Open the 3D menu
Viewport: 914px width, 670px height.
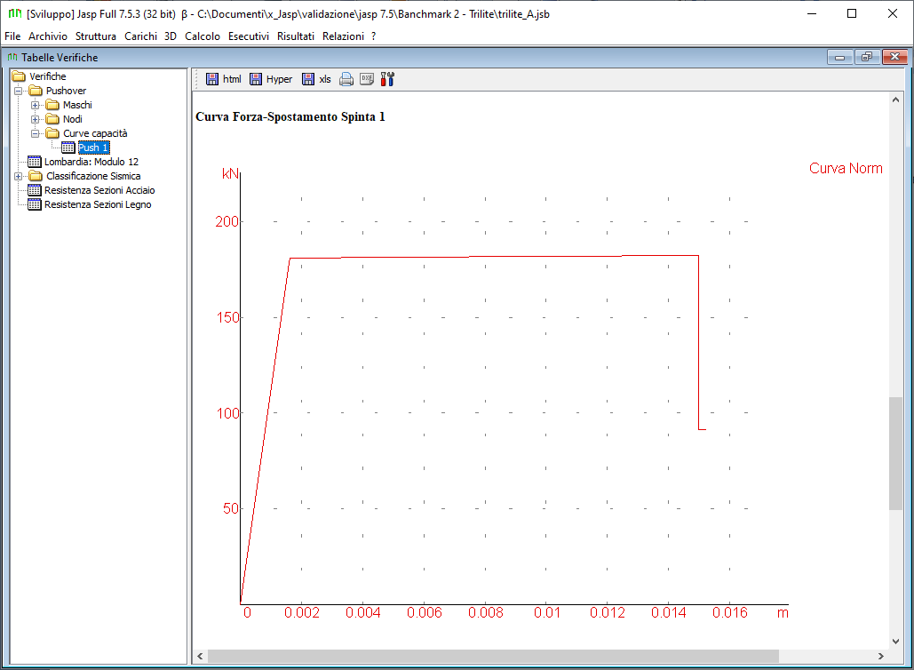click(171, 36)
